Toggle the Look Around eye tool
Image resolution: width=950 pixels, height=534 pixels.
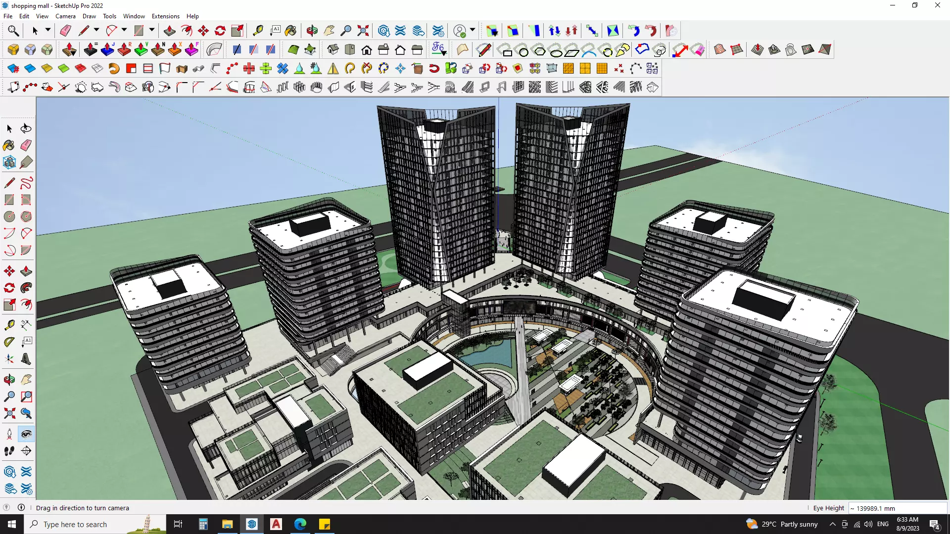tap(26, 434)
